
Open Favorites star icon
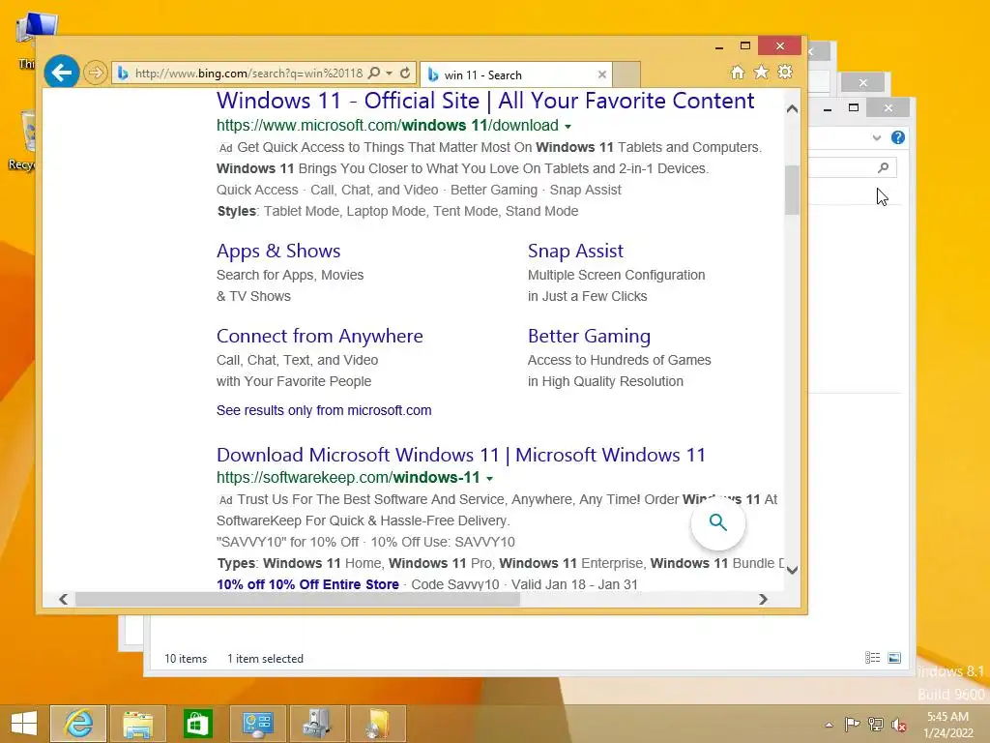[761, 72]
